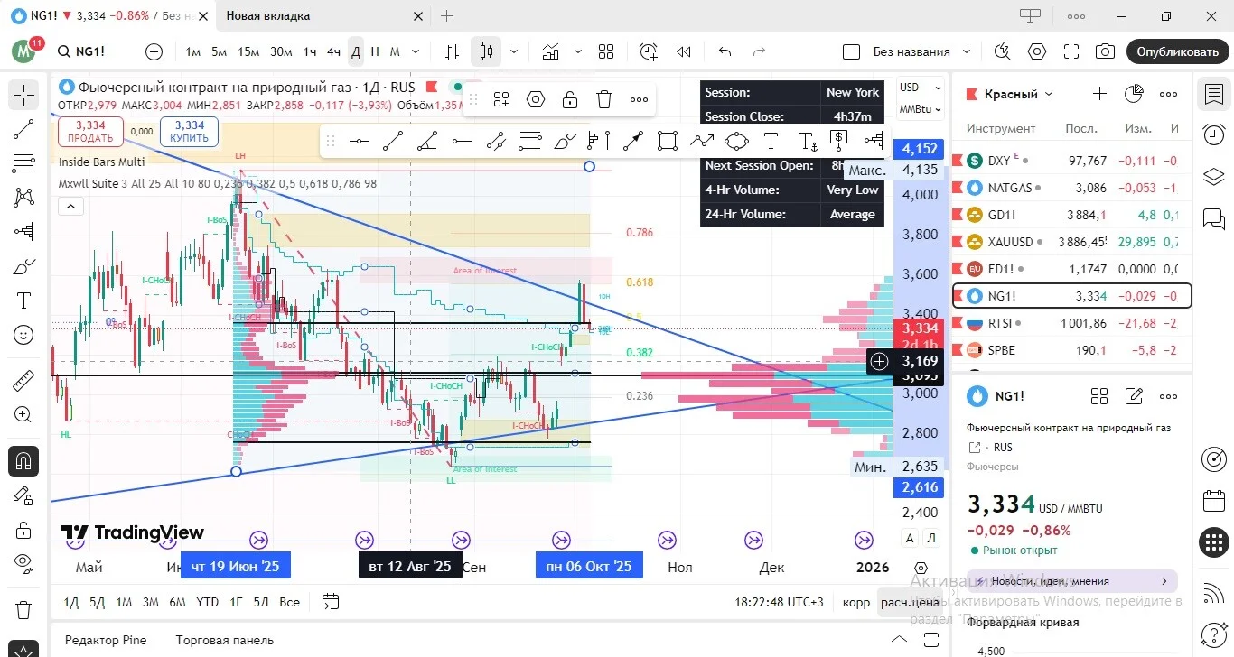Take a chart snapshot with camera icon
Image resolution: width=1234 pixels, height=657 pixels.
click(x=1104, y=51)
